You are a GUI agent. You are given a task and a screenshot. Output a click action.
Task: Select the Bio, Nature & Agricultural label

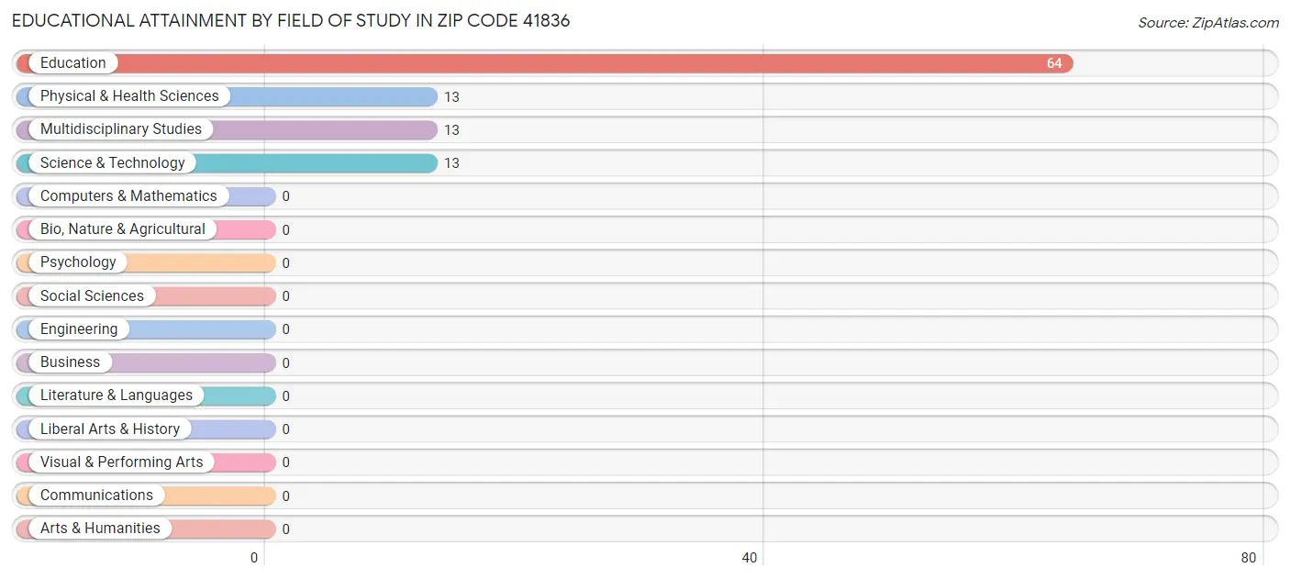pyautogui.click(x=123, y=229)
